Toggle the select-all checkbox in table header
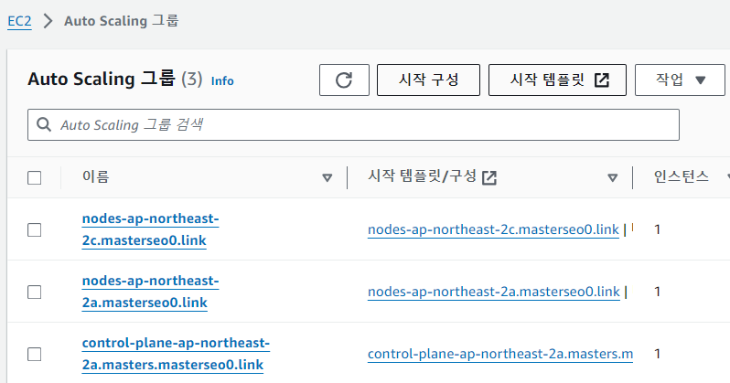Viewport: 730px width, 383px height. (x=35, y=177)
